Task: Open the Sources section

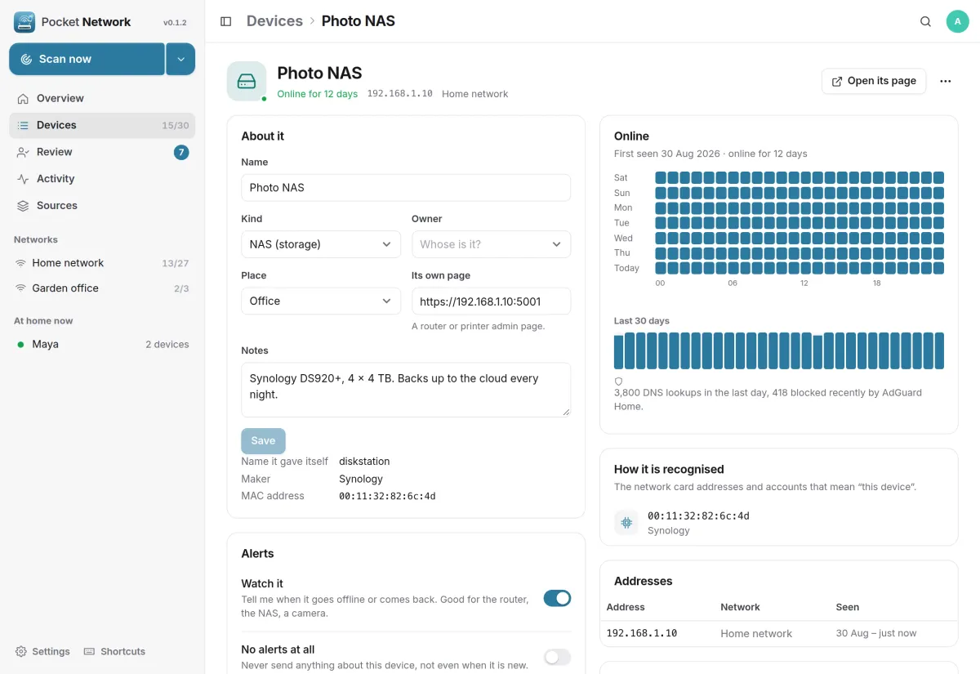Action: [102, 206]
